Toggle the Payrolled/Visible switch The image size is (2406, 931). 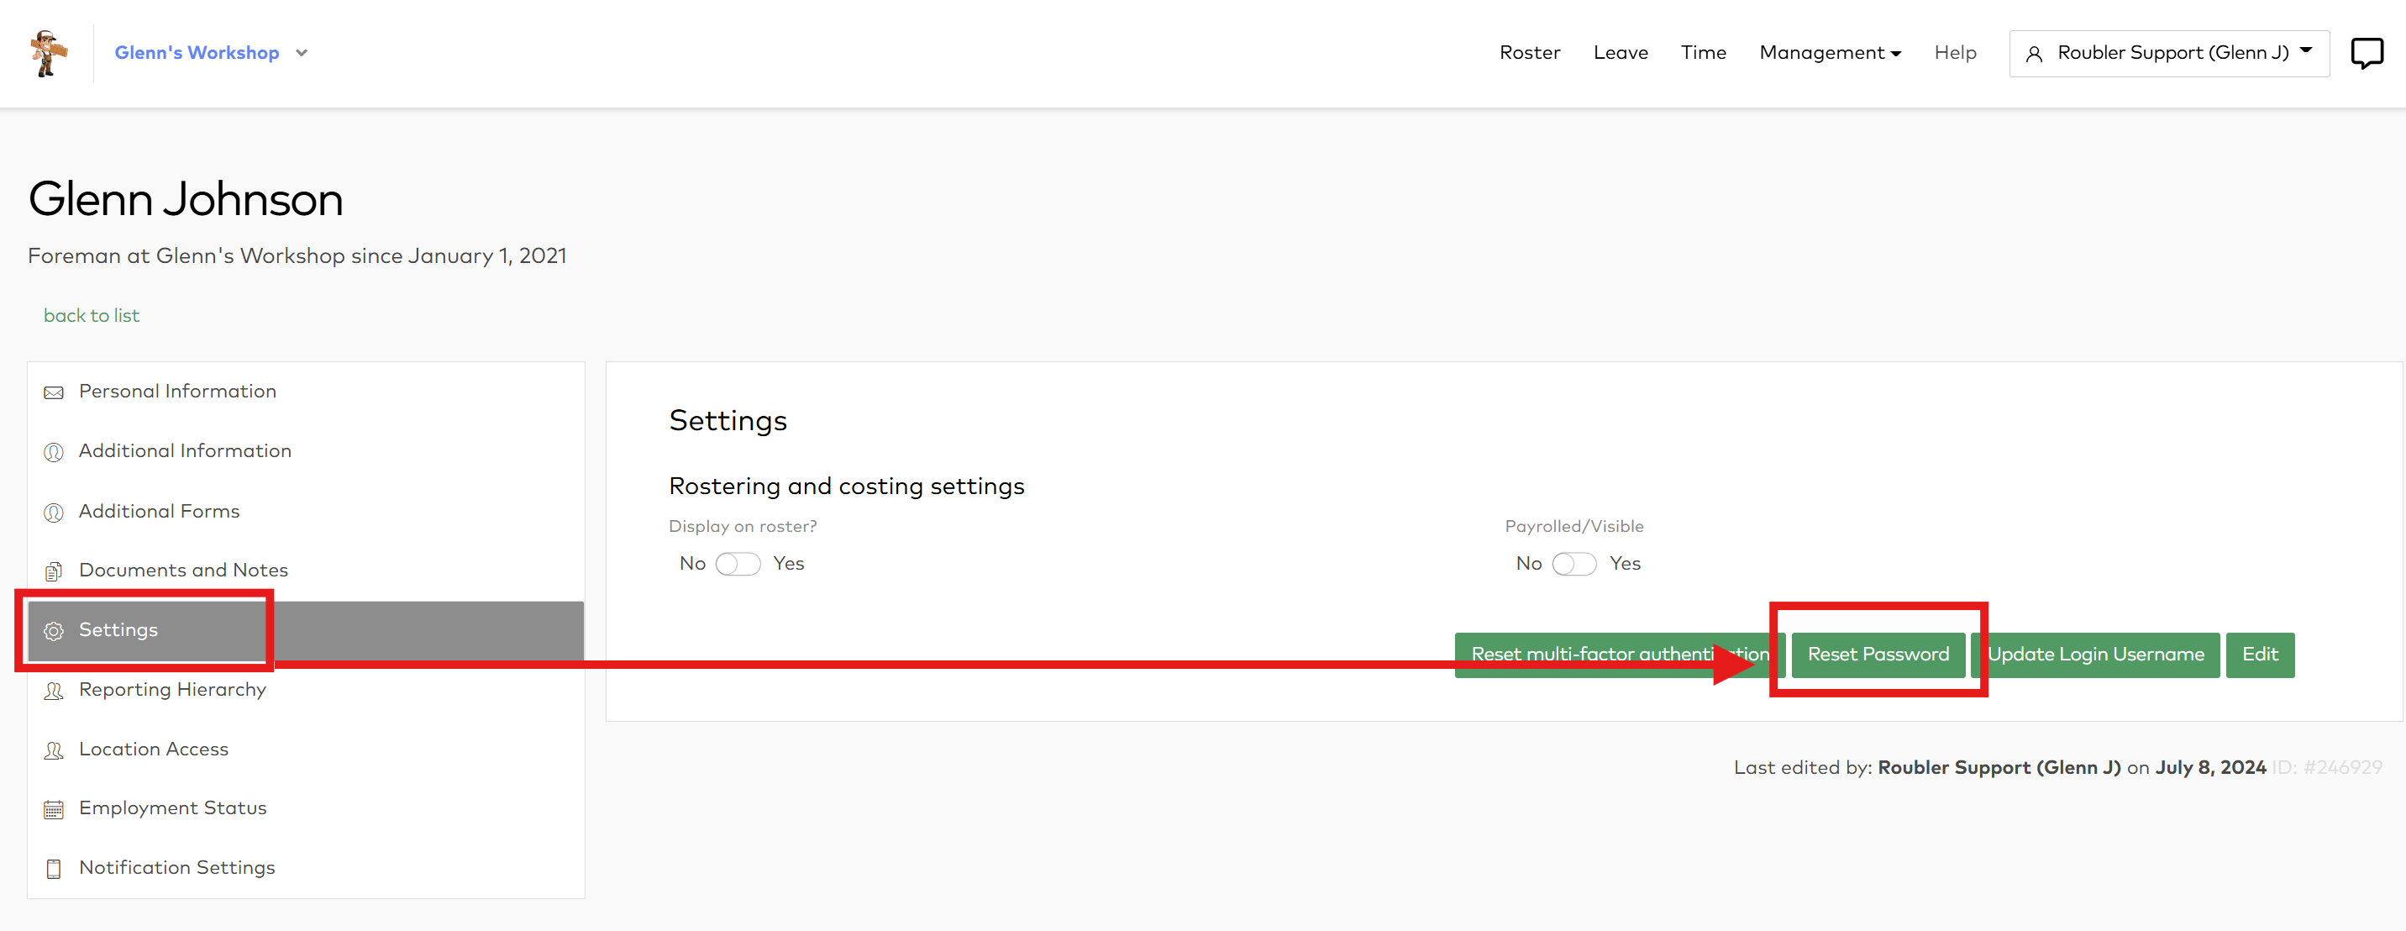tap(1573, 564)
